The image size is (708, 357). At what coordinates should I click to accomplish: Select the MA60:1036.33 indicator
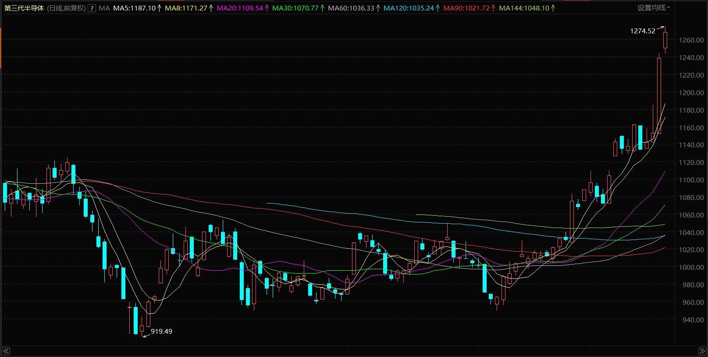click(x=354, y=8)
